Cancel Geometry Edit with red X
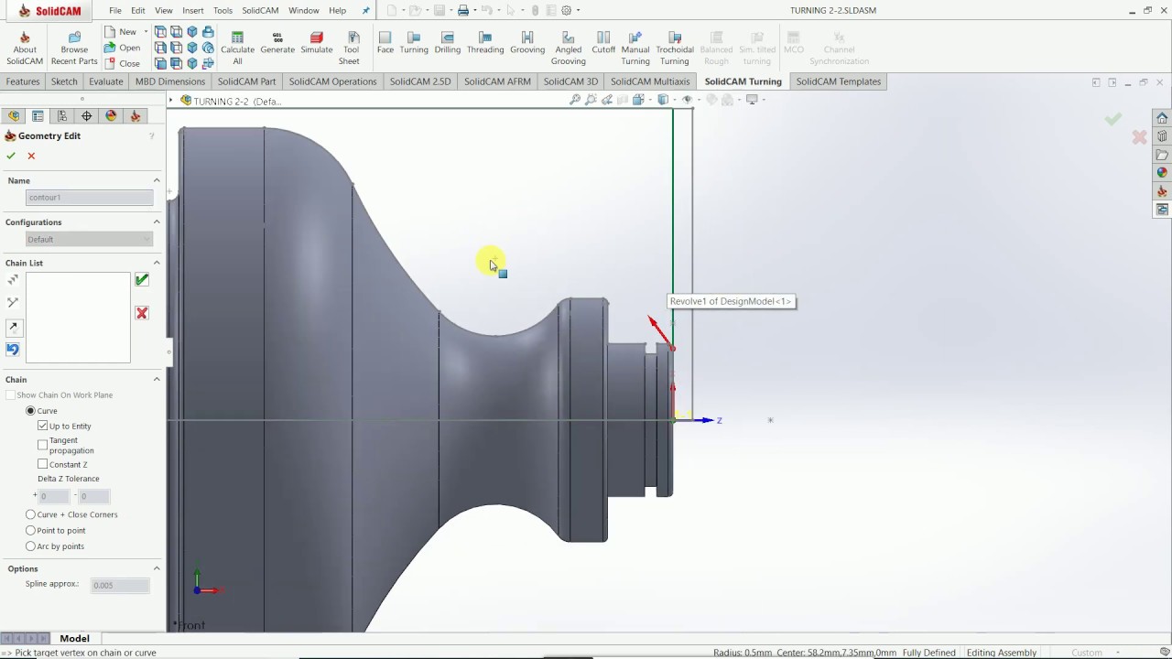 click(31, 156)
